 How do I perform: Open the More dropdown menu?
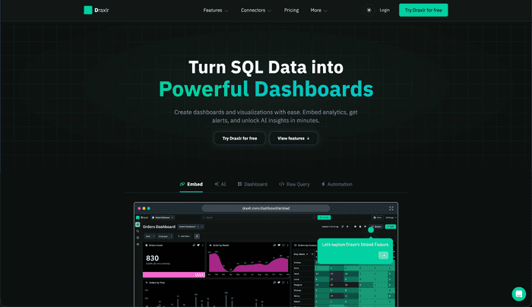coord(318,10)
